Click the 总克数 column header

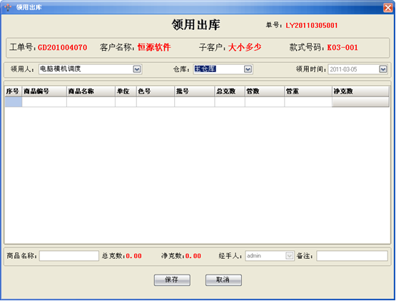pyautogui.click(x=230, y=91)
